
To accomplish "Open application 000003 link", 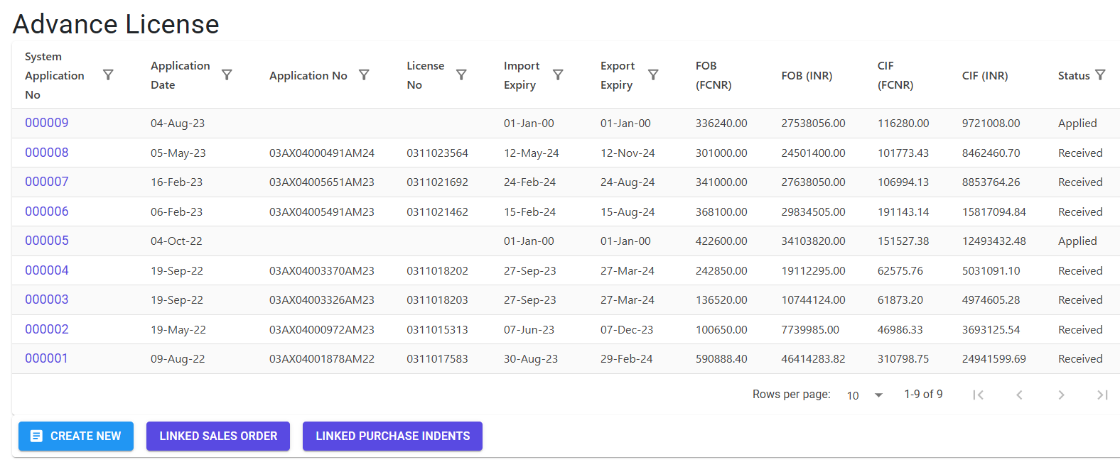I will 47,299.
